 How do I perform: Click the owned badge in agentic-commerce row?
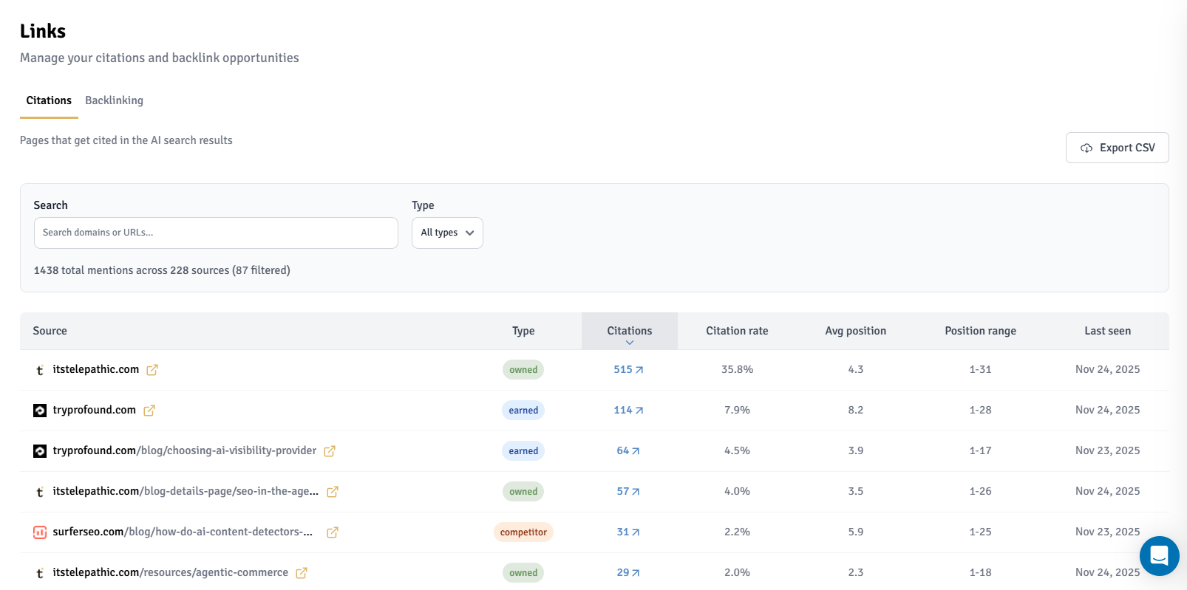[523, 573]
